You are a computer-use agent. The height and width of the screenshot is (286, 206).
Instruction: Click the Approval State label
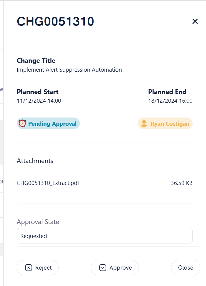tap(38, 222)
